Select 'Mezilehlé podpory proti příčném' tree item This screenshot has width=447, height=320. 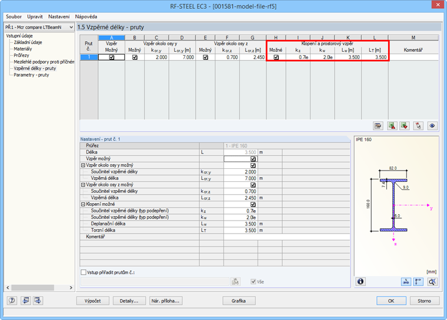pos(44,62)
